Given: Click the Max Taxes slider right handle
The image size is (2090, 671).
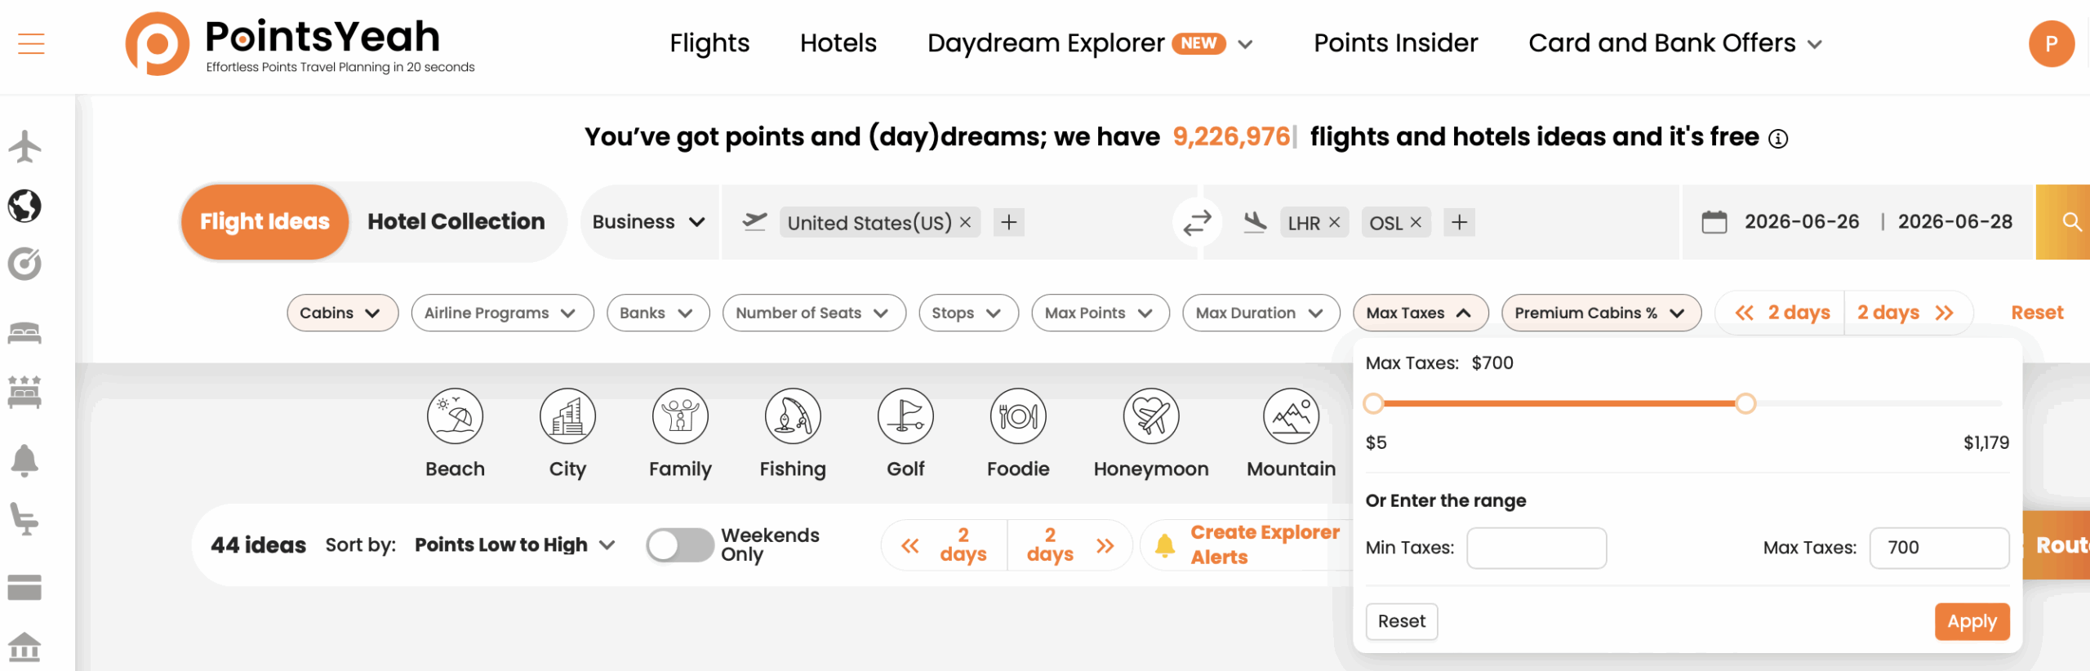Looking at the screenshot, I should coord(1745,403).
